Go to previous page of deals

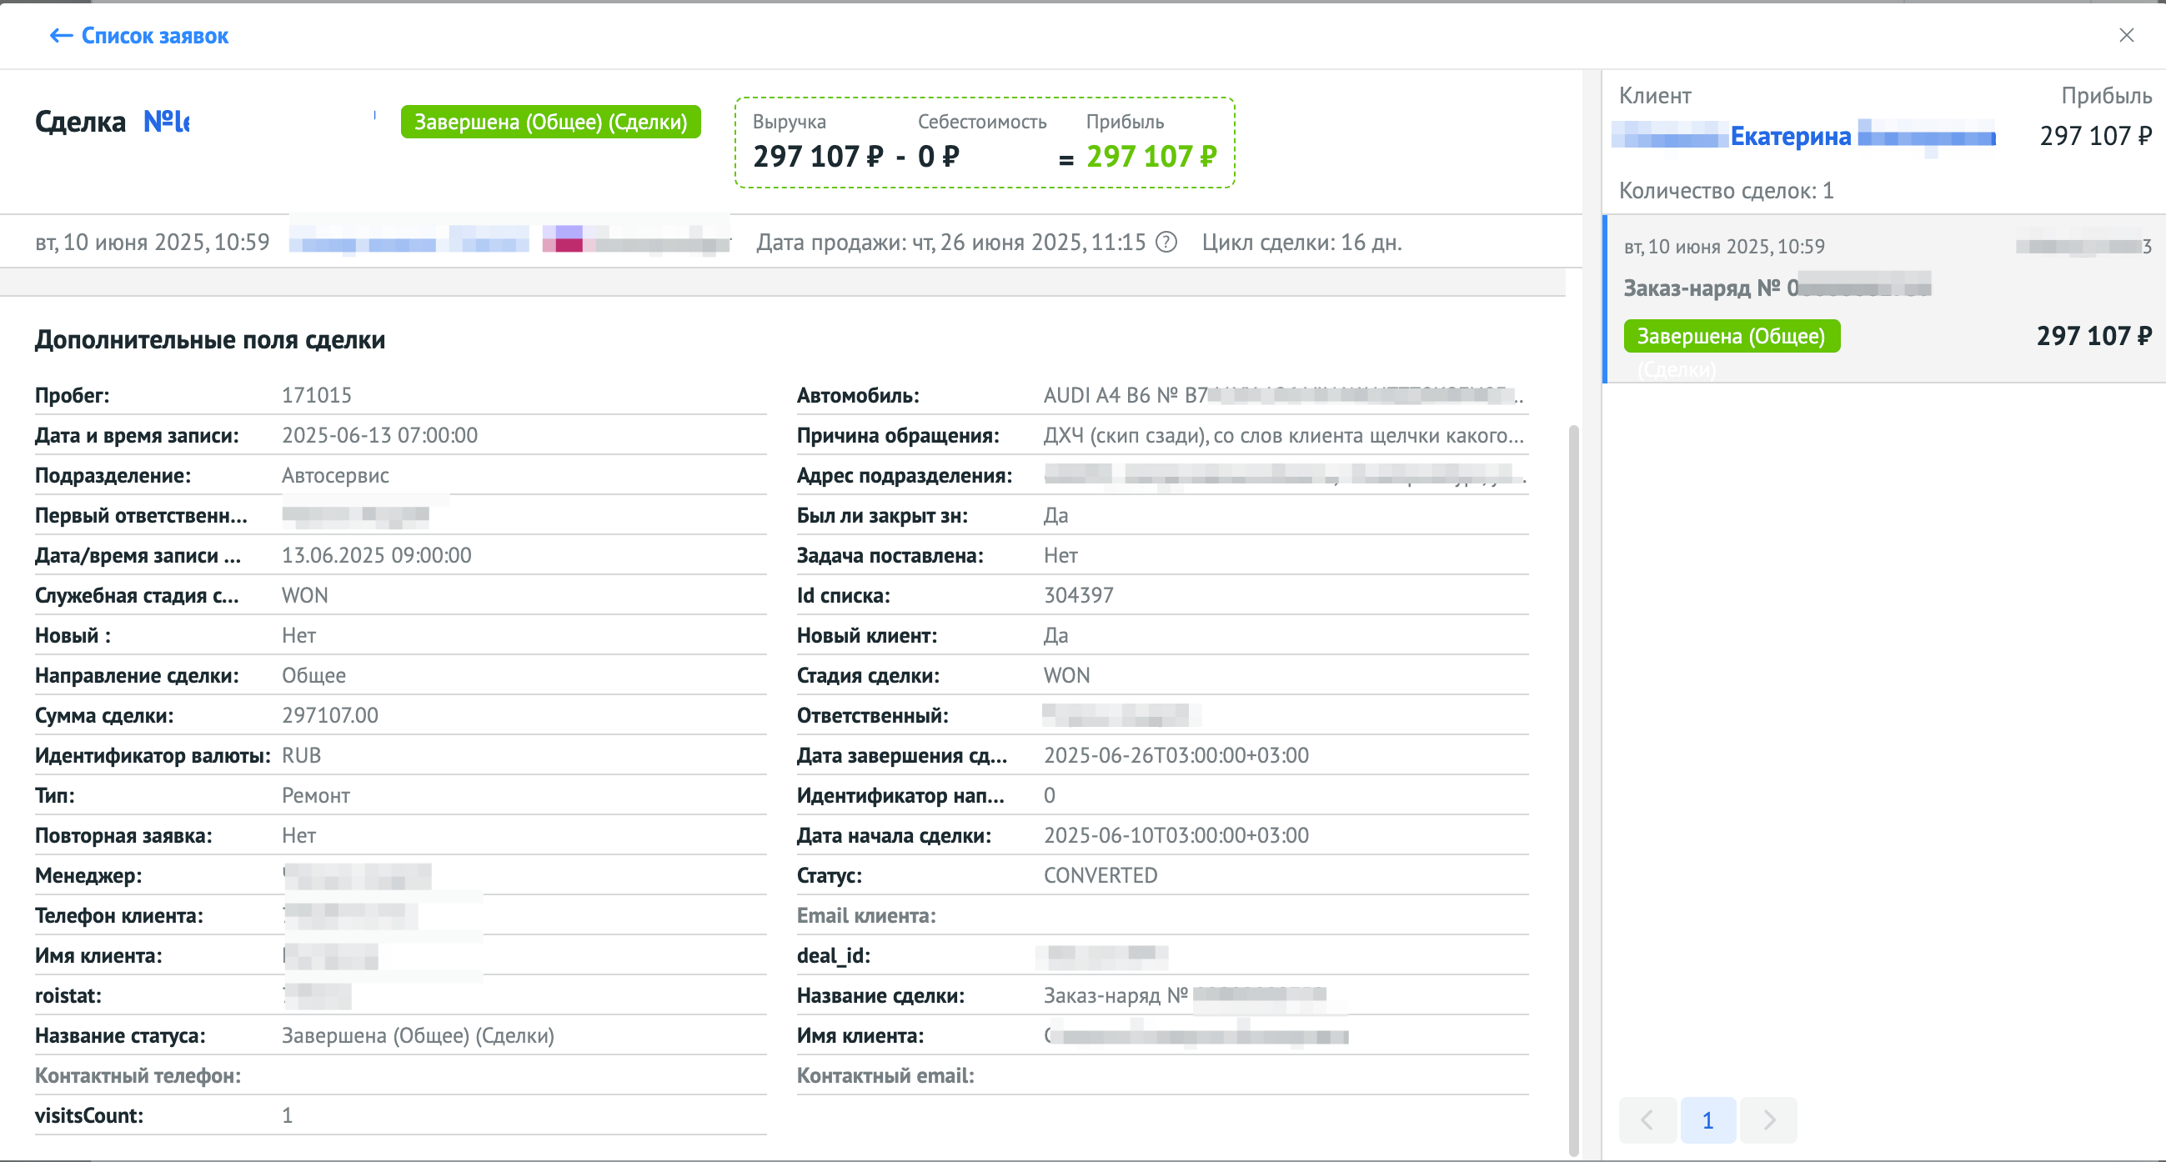pos(1647,1120)
